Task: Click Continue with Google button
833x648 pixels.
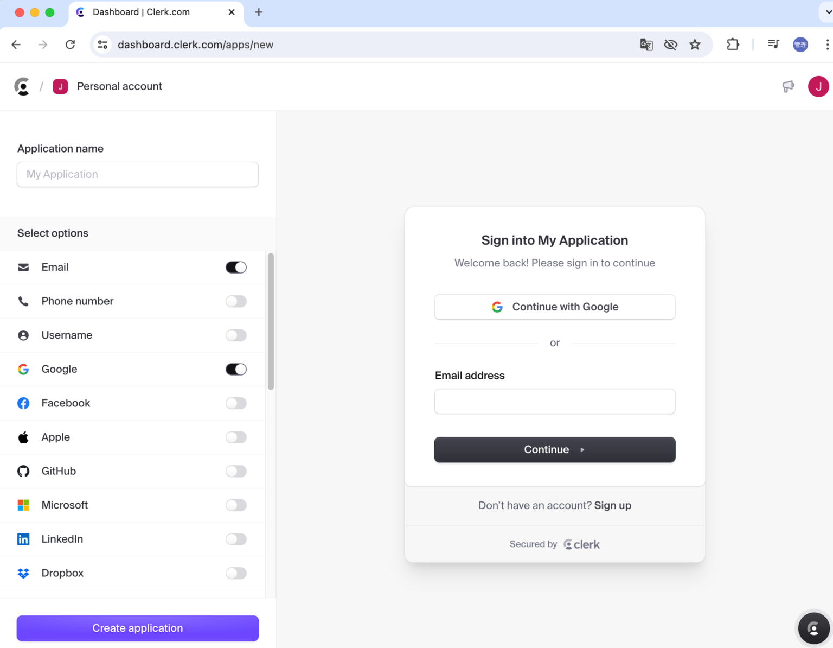Action: tap(555, 307)
